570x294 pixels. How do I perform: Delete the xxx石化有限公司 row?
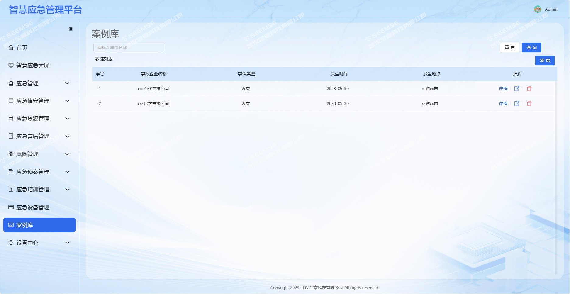529,89
